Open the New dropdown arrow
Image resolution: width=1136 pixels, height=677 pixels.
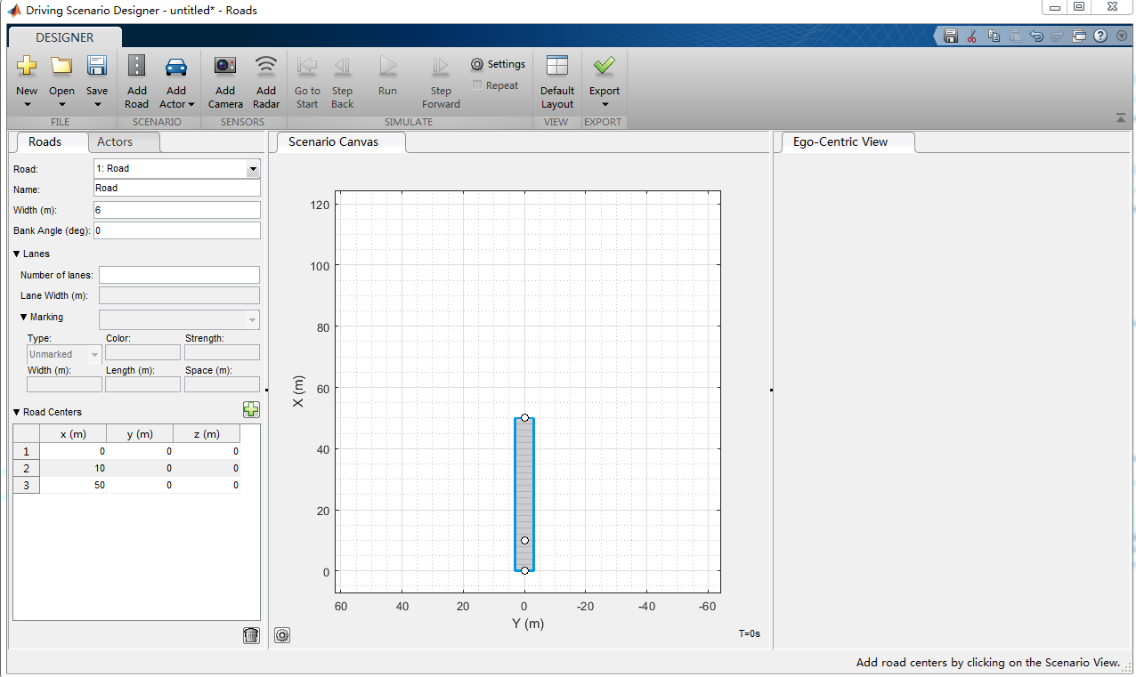27,105
